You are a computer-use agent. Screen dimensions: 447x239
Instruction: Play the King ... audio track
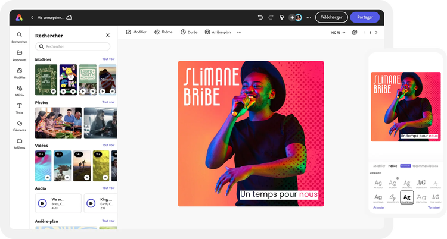(91, 203)
